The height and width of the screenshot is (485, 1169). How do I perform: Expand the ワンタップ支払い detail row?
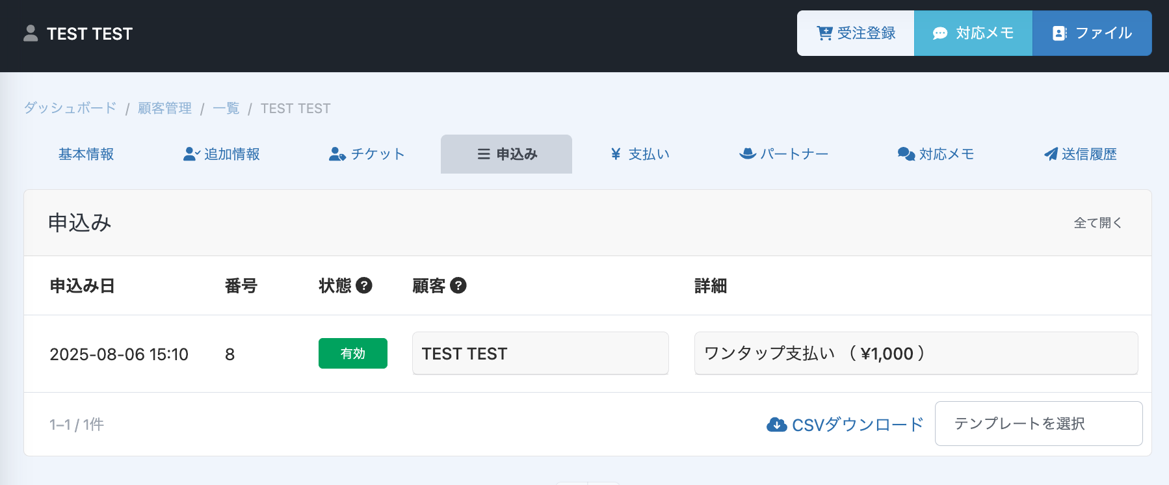[x=915, y=354]
